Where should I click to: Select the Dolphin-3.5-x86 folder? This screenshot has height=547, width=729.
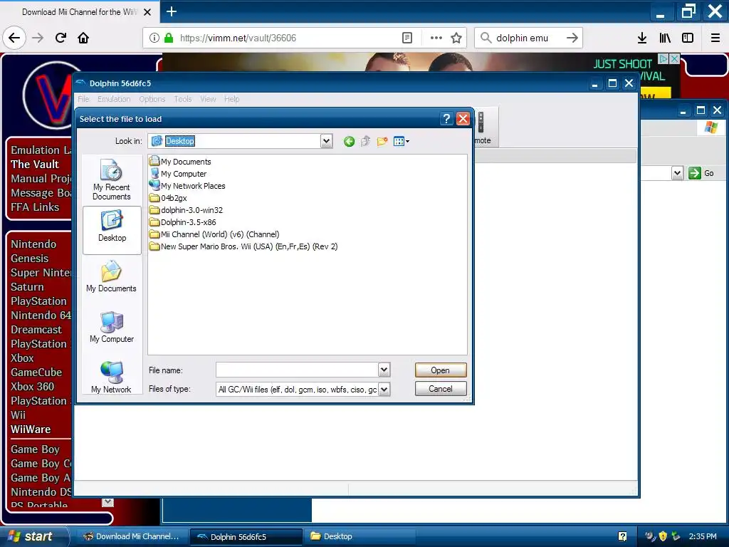pyautogui.click(x=183, y=222)
